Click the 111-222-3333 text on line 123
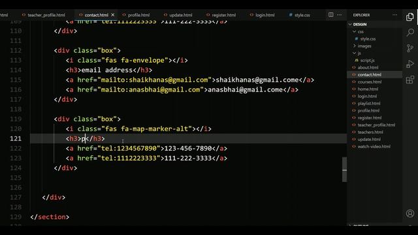Viewport: 418px width, 235px height. [x=188, y=158]
